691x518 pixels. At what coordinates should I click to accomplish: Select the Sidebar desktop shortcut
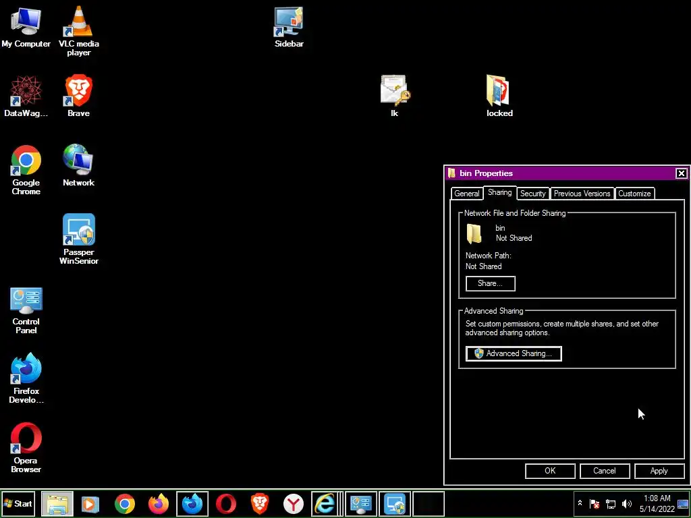click(x=289, y=26)
